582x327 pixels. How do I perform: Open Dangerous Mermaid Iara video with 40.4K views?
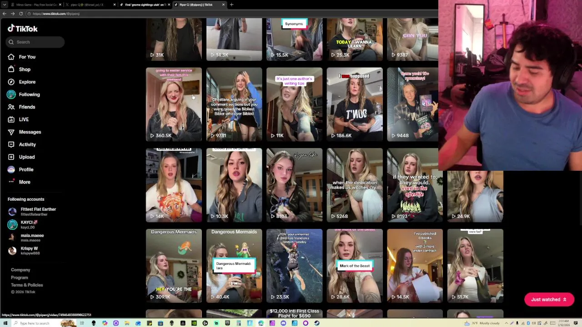[234, 266]
